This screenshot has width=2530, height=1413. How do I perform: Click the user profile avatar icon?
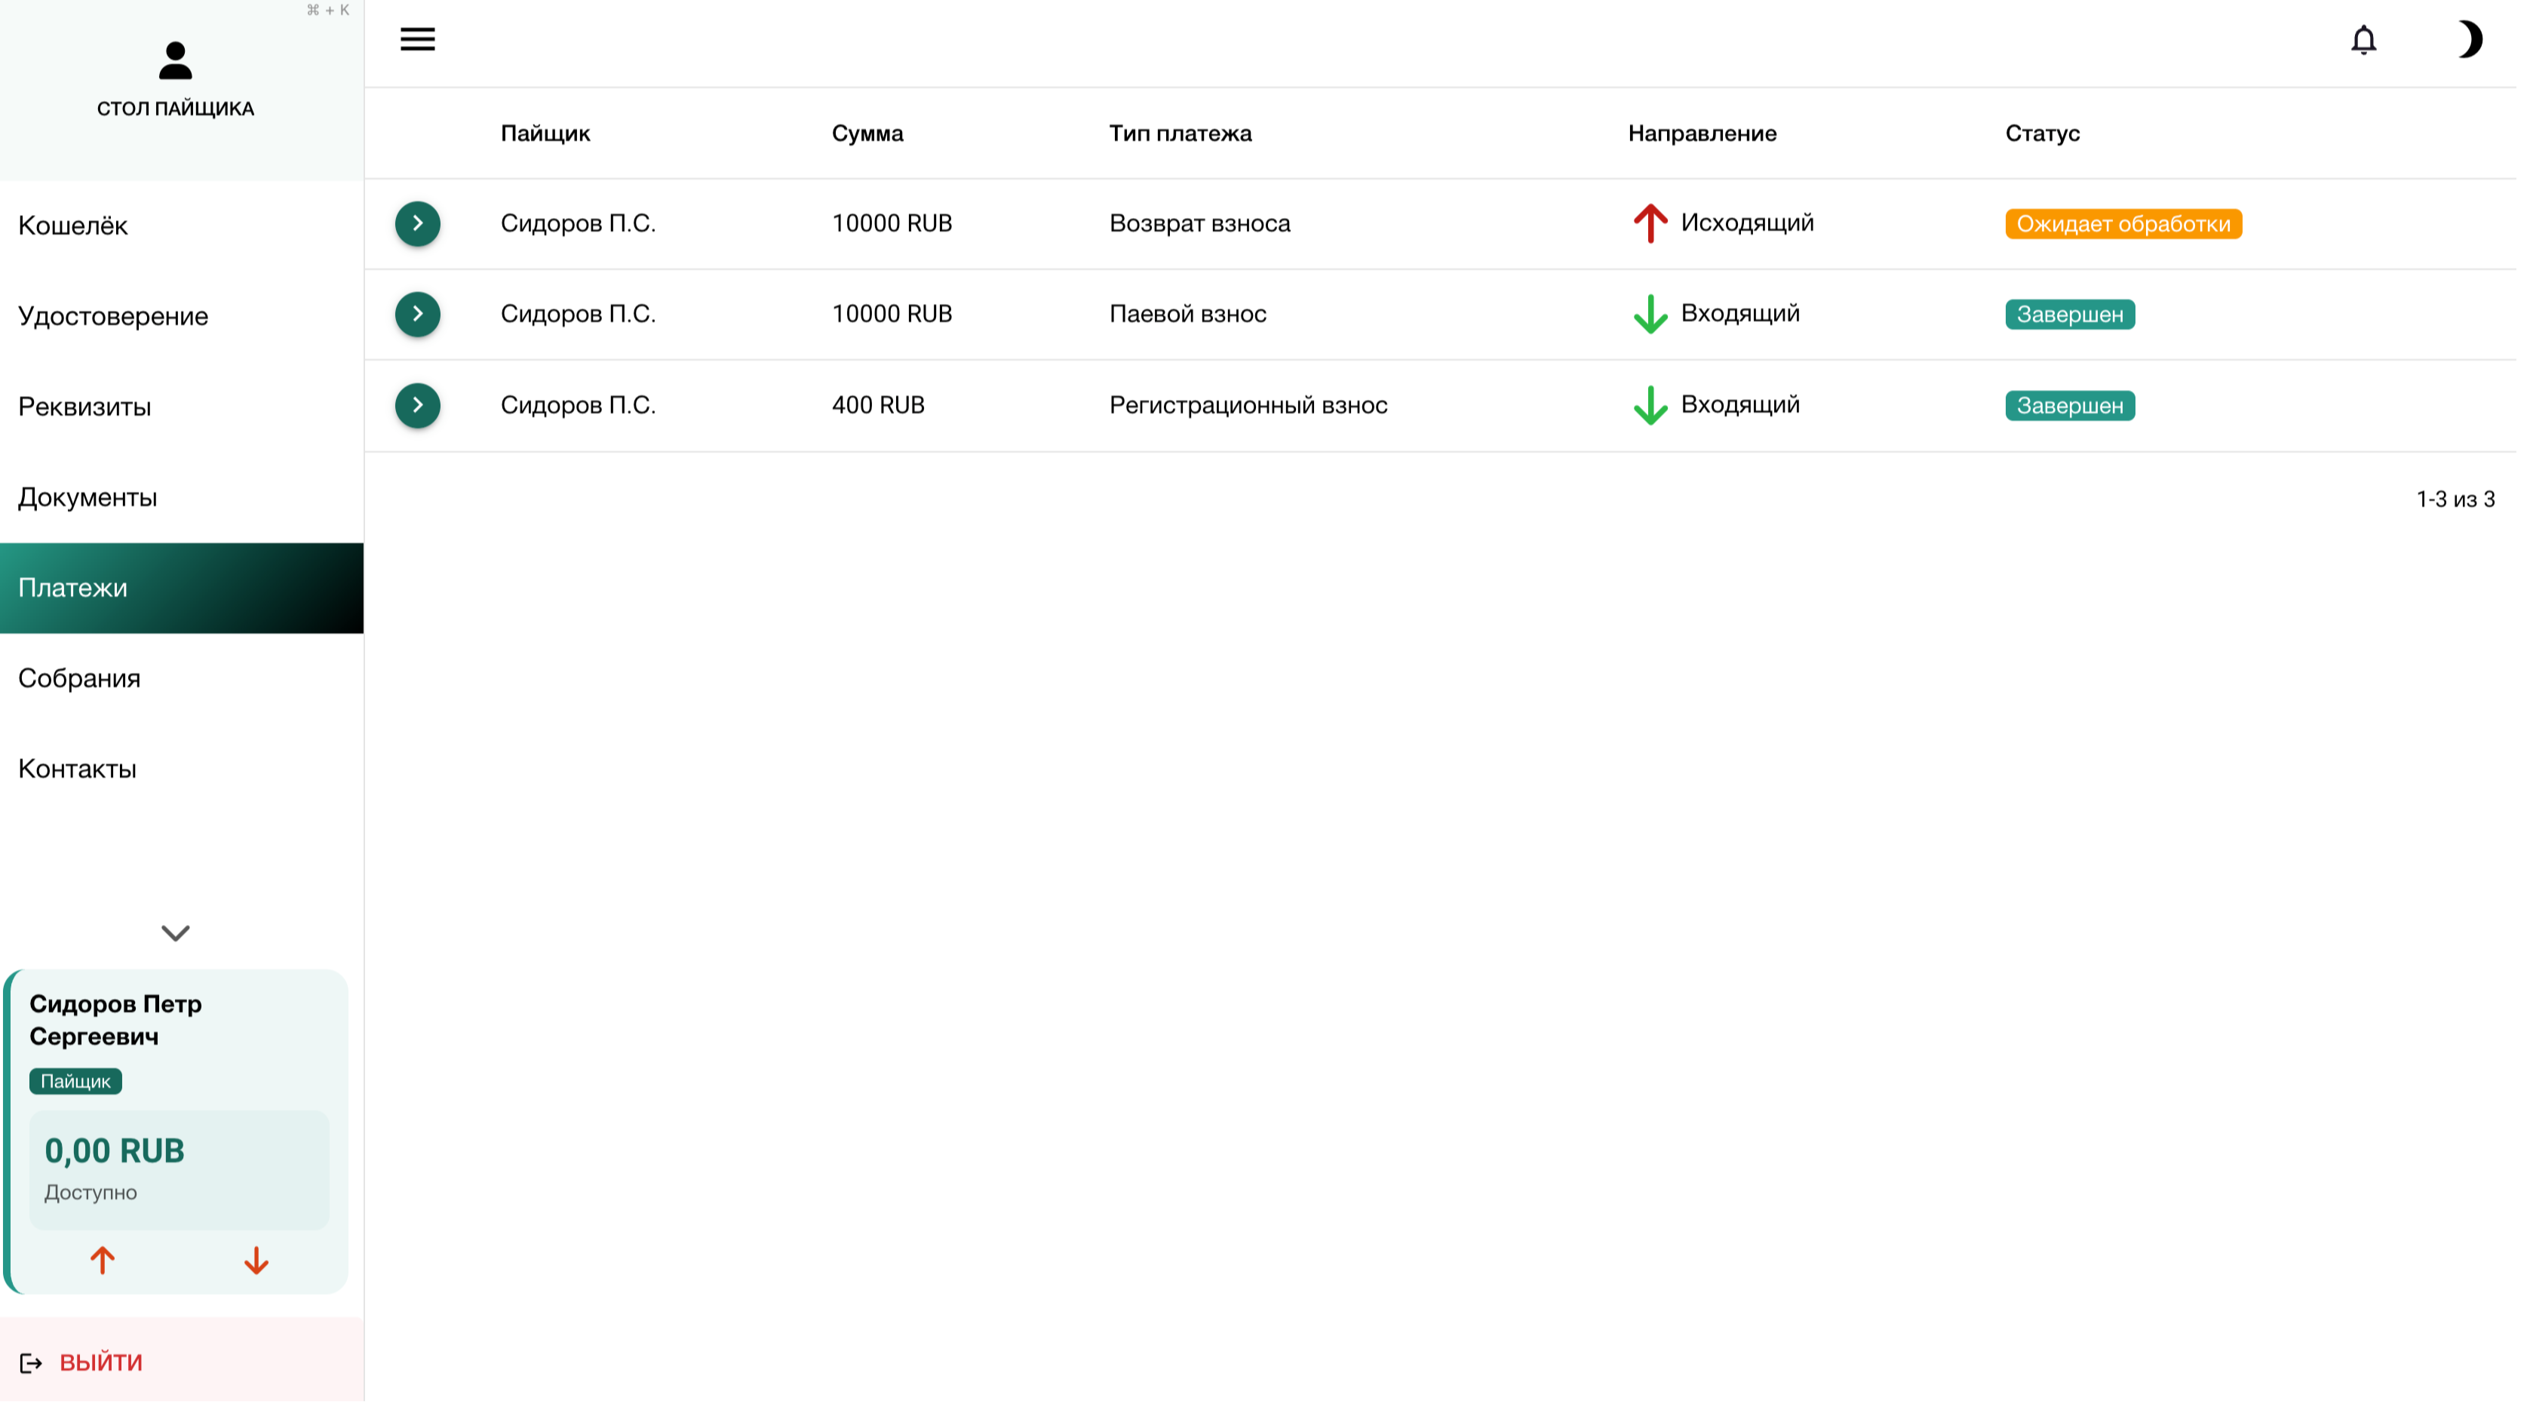[x=176, y=61]
